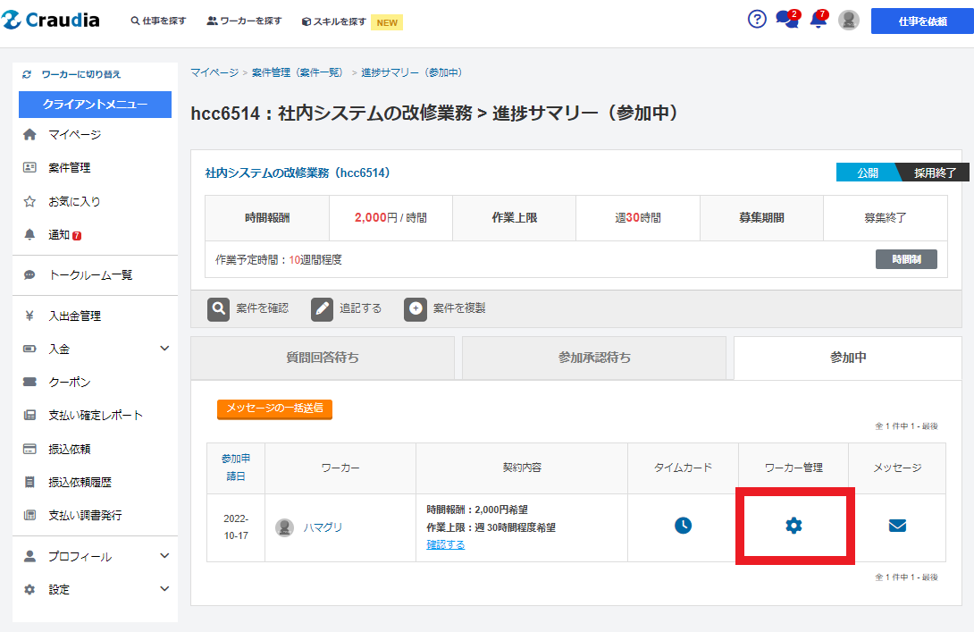The width and height of the screenshot is (974, 632).
Task: Open the notification bell in header
Action: (x=818, y=20)
